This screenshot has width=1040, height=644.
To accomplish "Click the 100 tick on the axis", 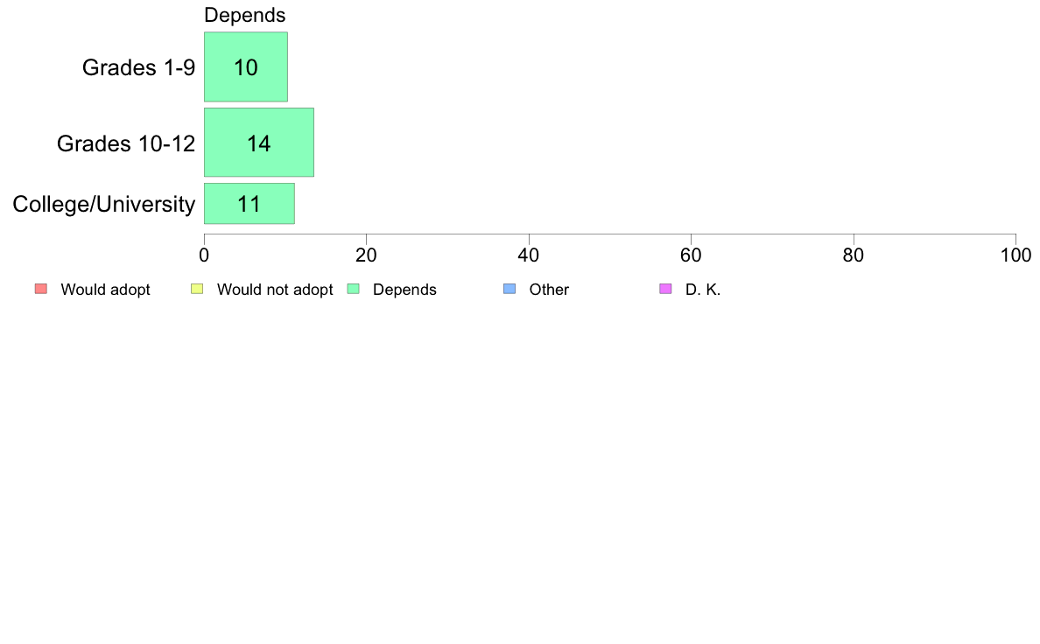I will click(1015, 255).
